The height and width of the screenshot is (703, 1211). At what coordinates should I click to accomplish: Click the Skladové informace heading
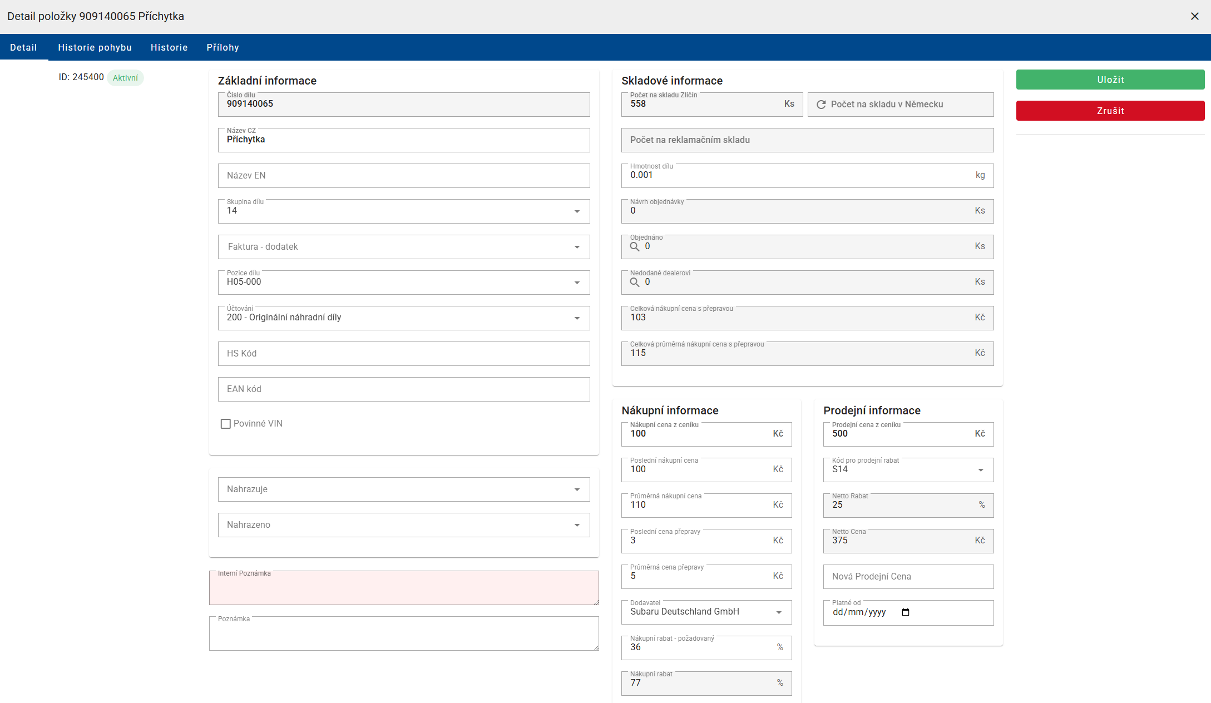(672, 81)
